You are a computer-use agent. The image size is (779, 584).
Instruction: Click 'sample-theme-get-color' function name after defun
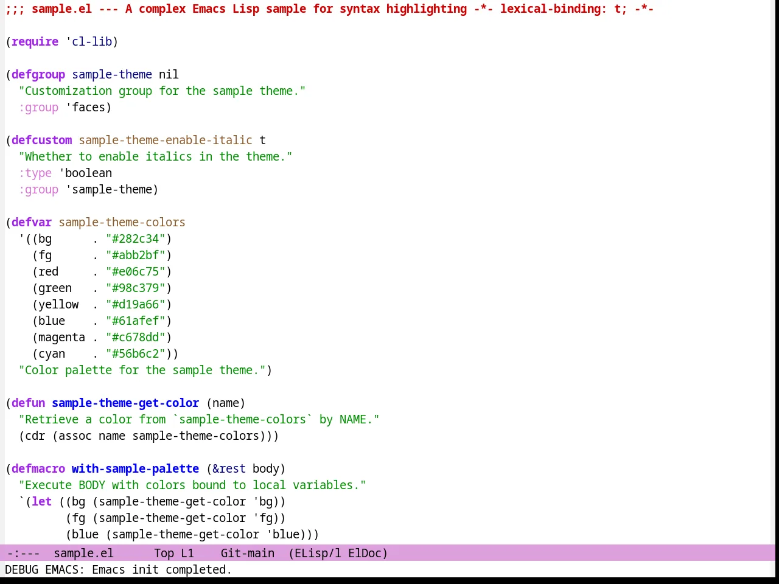pos(125,403)
